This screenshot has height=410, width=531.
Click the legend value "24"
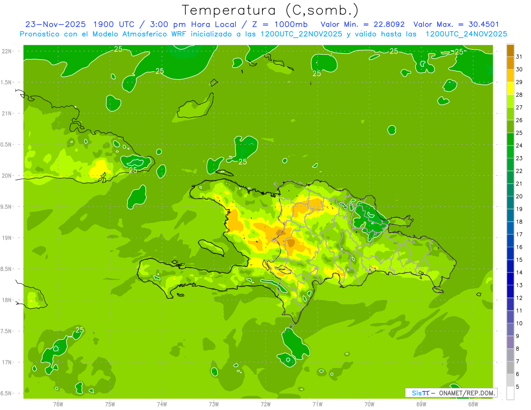[x=519, y=145]
